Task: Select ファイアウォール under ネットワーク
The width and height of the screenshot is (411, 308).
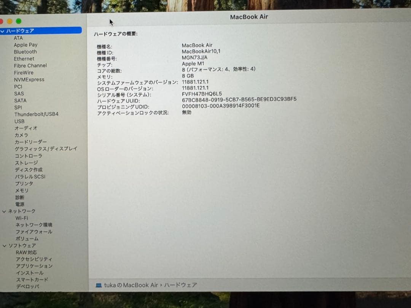Action: point(34,232)
